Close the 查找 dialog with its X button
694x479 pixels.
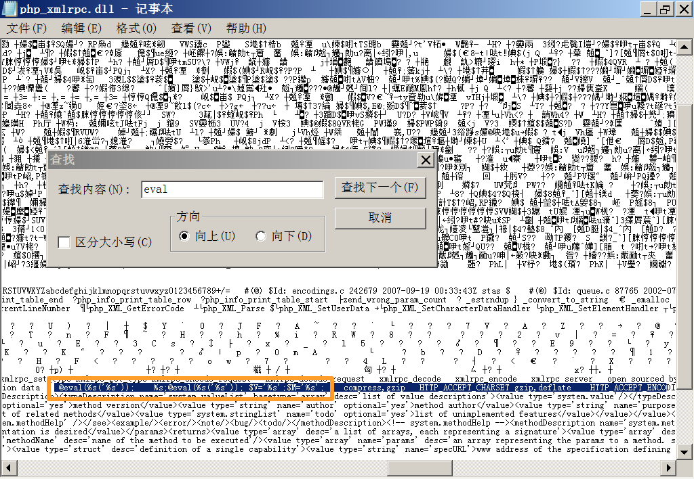425,160
